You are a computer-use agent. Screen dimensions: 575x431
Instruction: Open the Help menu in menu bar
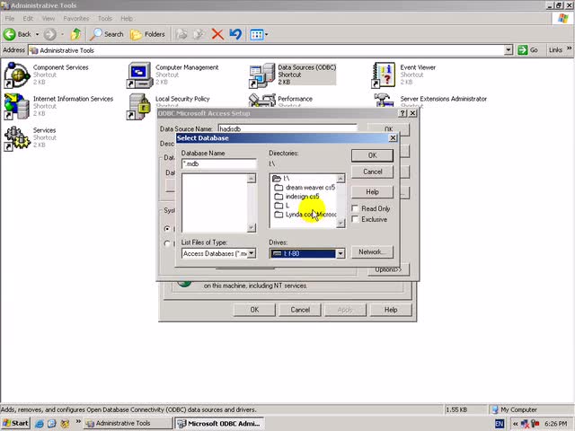tap(127, 18)
